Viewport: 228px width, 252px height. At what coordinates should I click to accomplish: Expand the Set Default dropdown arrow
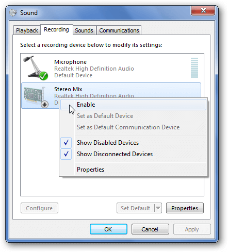[x=158, y=208]
